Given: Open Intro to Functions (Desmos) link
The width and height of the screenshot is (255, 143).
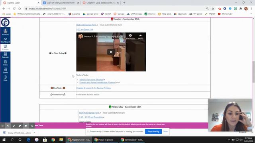Looking at the screenshot, I should (x=92, y=79).
